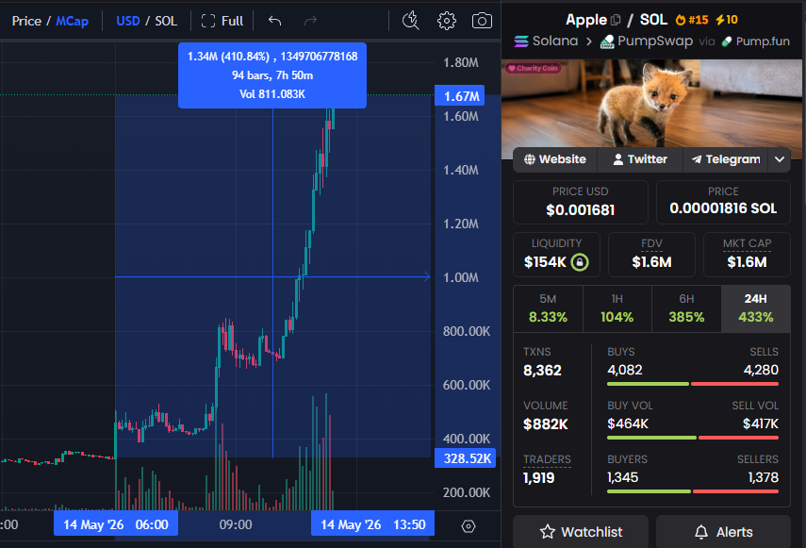Viewport: 806px width, 548px height.
Task: Click the Charity Coin badge
Action: [x=533, y=68]
